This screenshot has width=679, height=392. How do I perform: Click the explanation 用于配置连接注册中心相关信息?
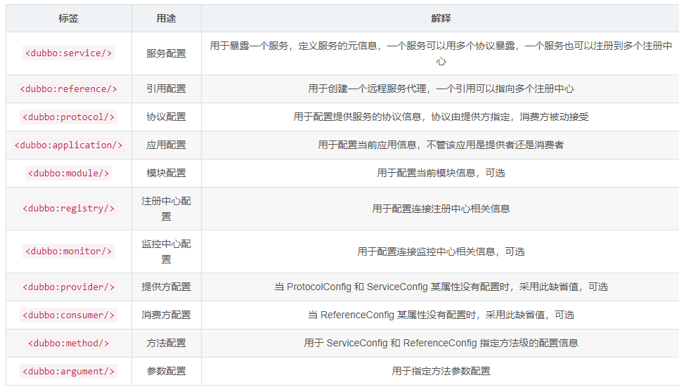441,209
